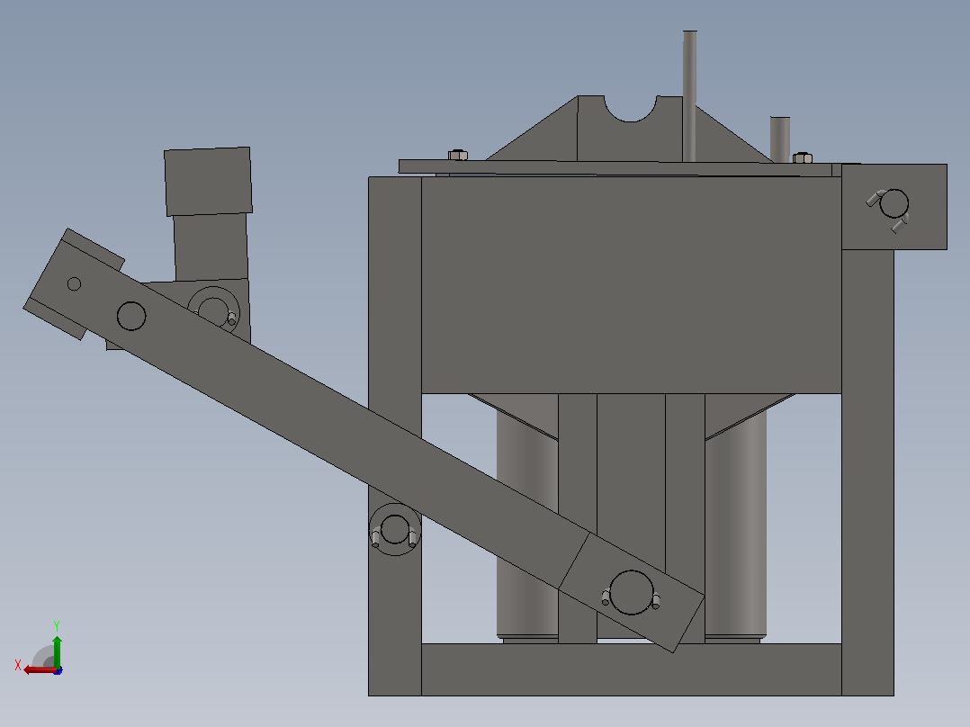Select the large front panel of the frame
This screenshot has height=727, width=970.
pos(631,284)
